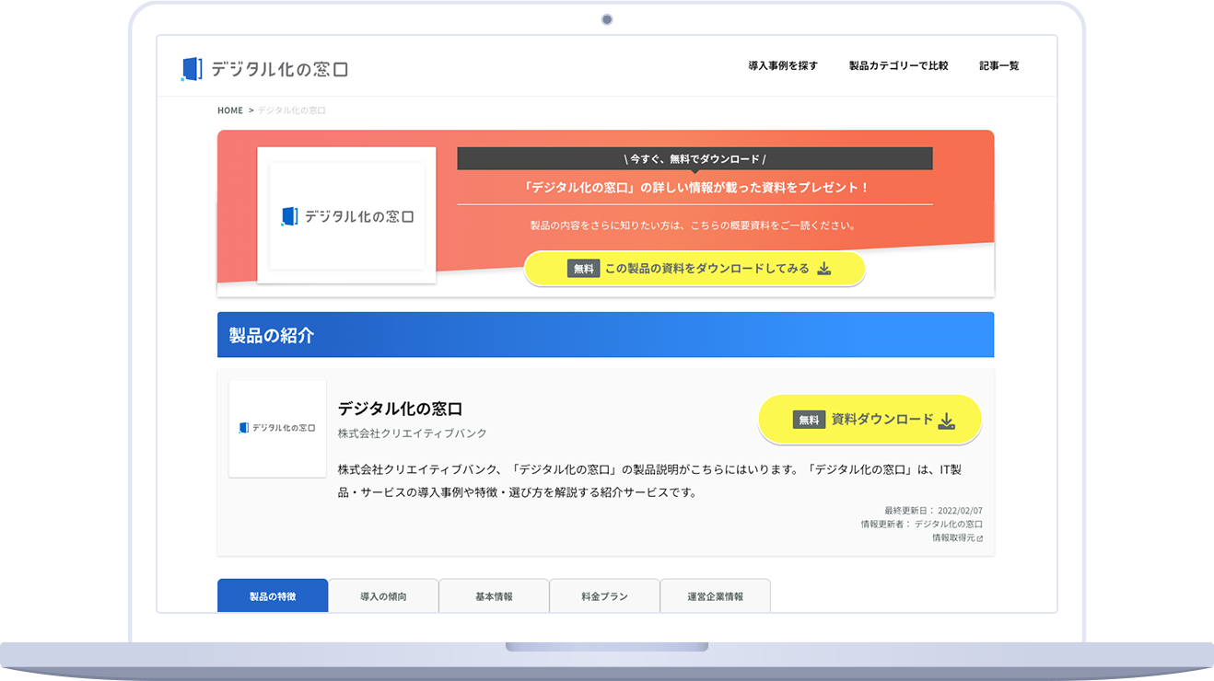
Task: Open the 運営企業情報 tab
Action: [715, 595]
